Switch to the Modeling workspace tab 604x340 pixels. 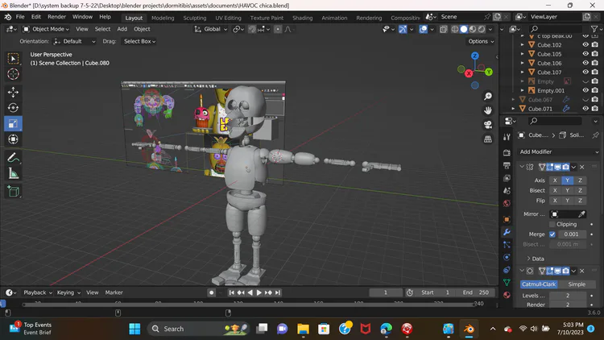(163, 18)
